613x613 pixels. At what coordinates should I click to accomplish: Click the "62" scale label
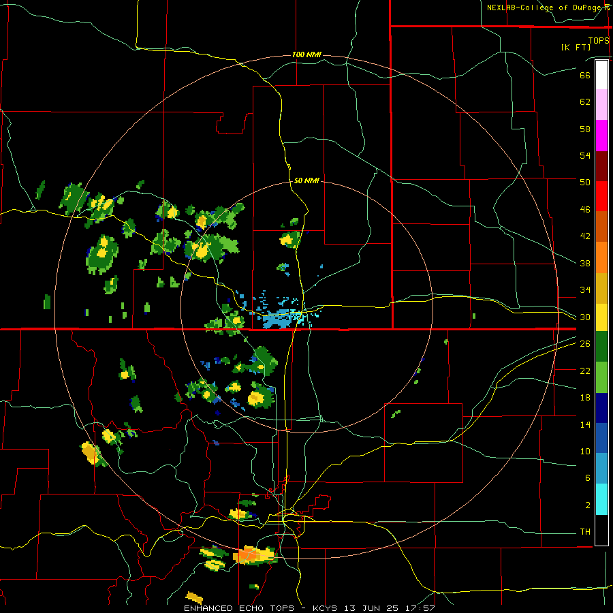point(585,102)
